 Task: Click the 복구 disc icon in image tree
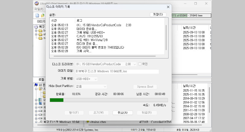(x=36, y=27)
